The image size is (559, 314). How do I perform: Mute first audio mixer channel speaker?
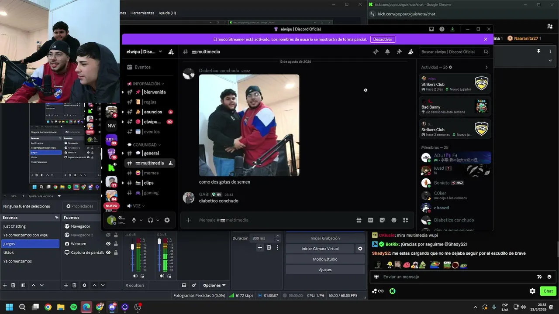pos(135,276)
